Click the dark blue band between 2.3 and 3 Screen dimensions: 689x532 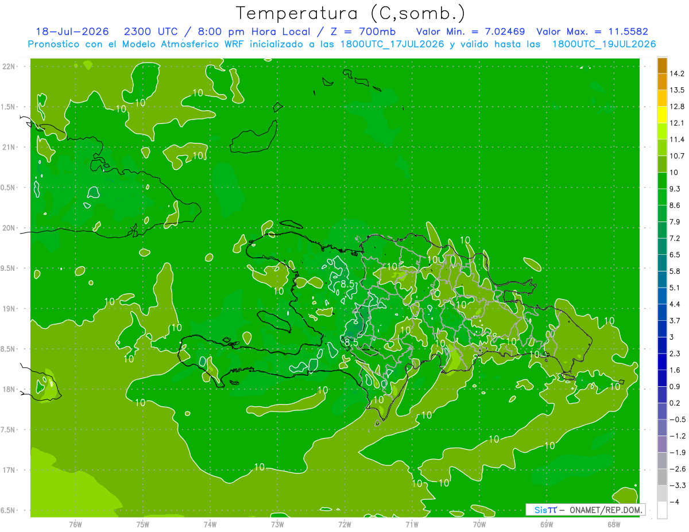click(x=662, y=345)
